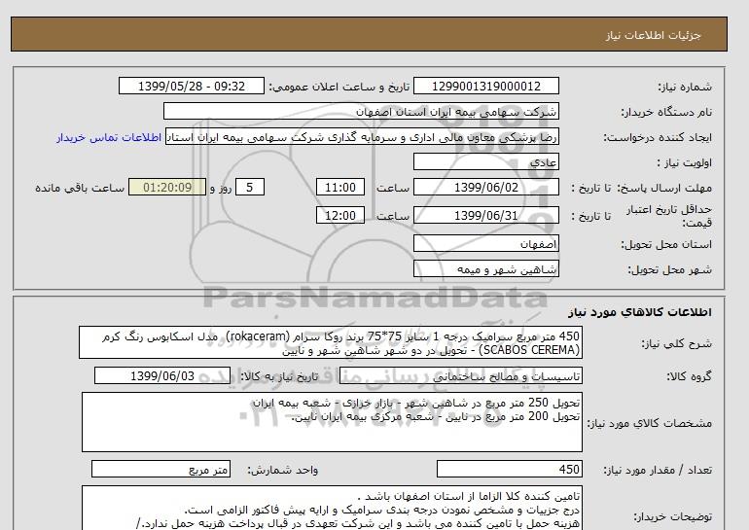This screenshot has width=749, height=530.
Task: Click the buyer notes box تامین کننده کلا الزاما
Action: click(x=332, y=508)
